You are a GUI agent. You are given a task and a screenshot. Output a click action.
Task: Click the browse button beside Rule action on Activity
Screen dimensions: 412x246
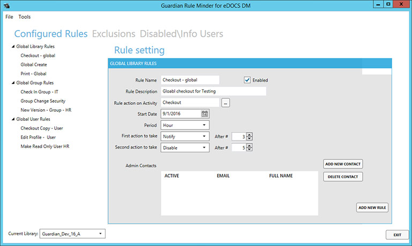[x=226, y=103]
